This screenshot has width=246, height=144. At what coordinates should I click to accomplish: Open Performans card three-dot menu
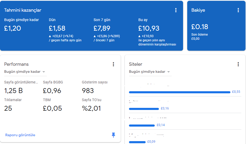113,64
